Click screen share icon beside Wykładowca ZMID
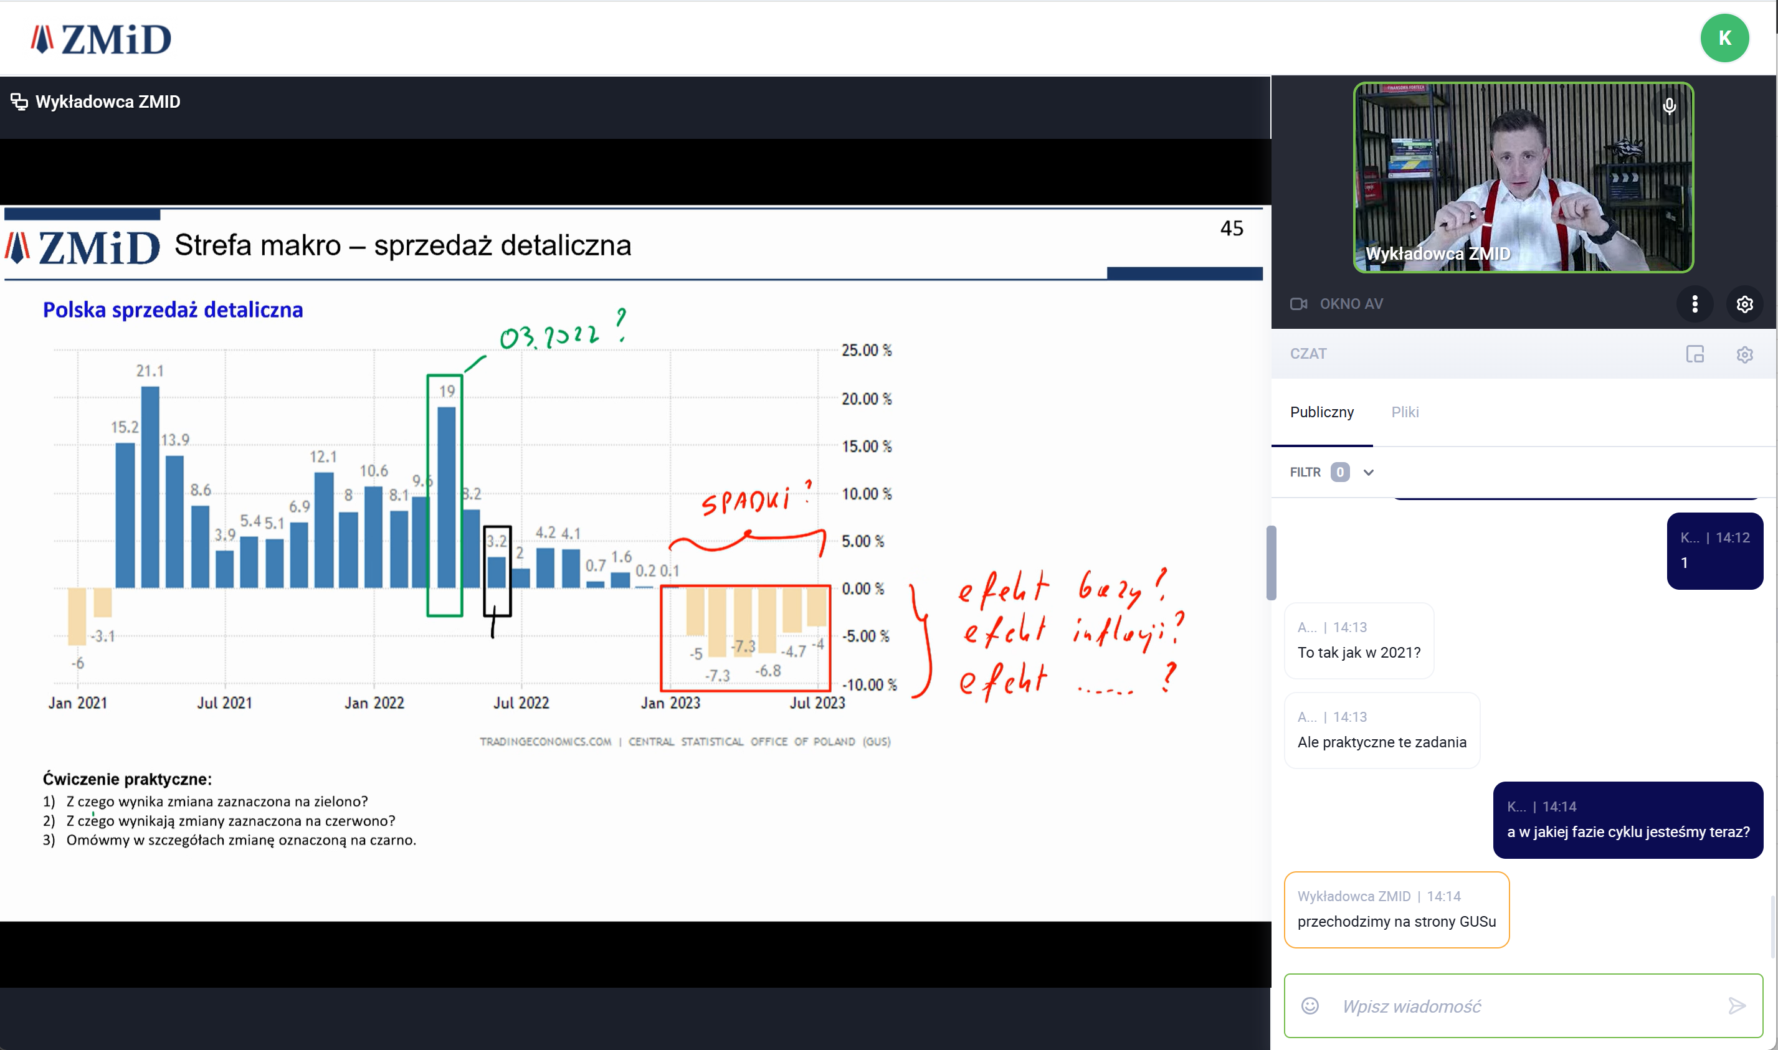 coord(19,102)
